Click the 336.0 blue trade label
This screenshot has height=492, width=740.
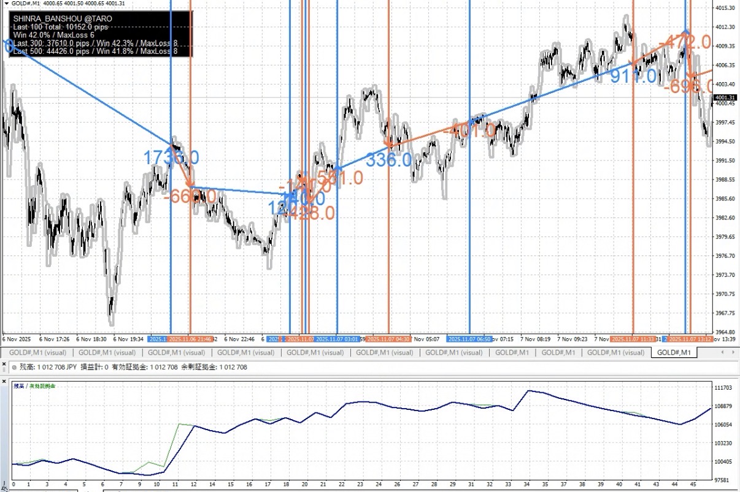coord(389,161)
